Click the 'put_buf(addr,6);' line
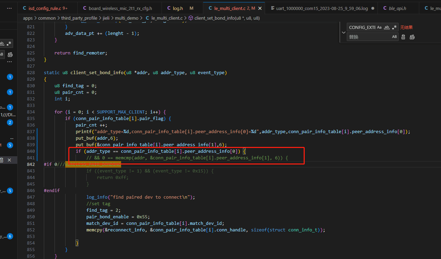The height and width of the screenshot is (259, 441). click(x=97, y=138)
